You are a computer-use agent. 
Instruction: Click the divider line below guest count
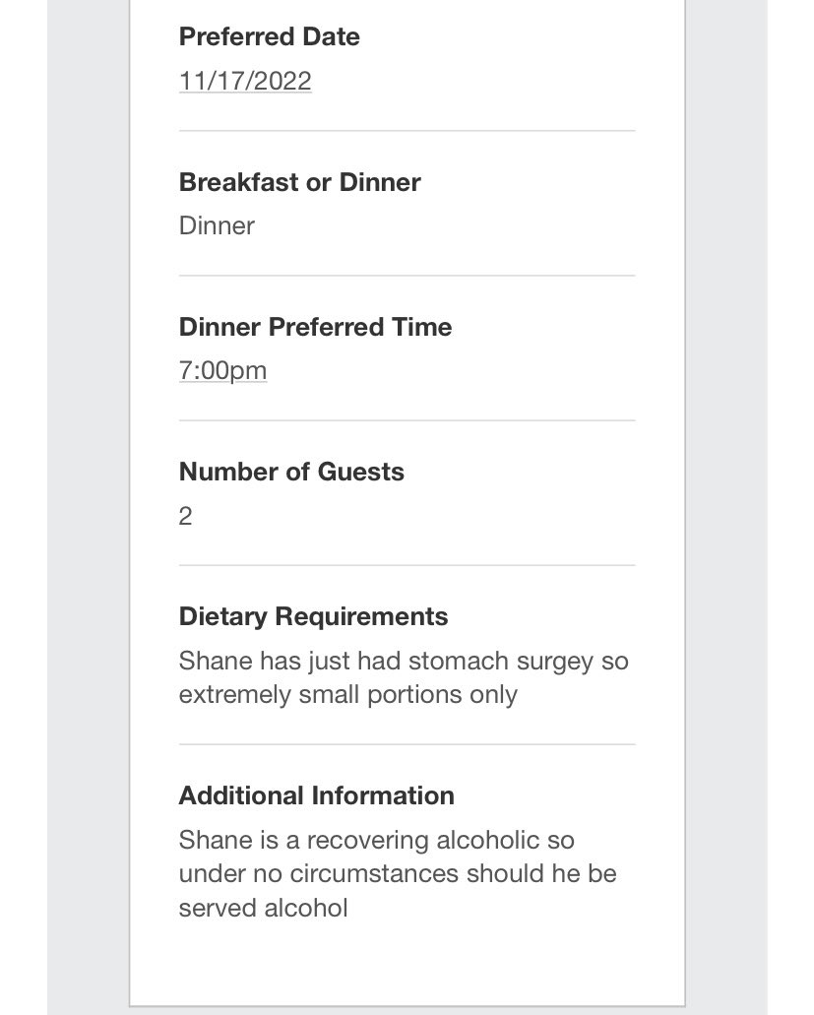[x=407, y=565]
